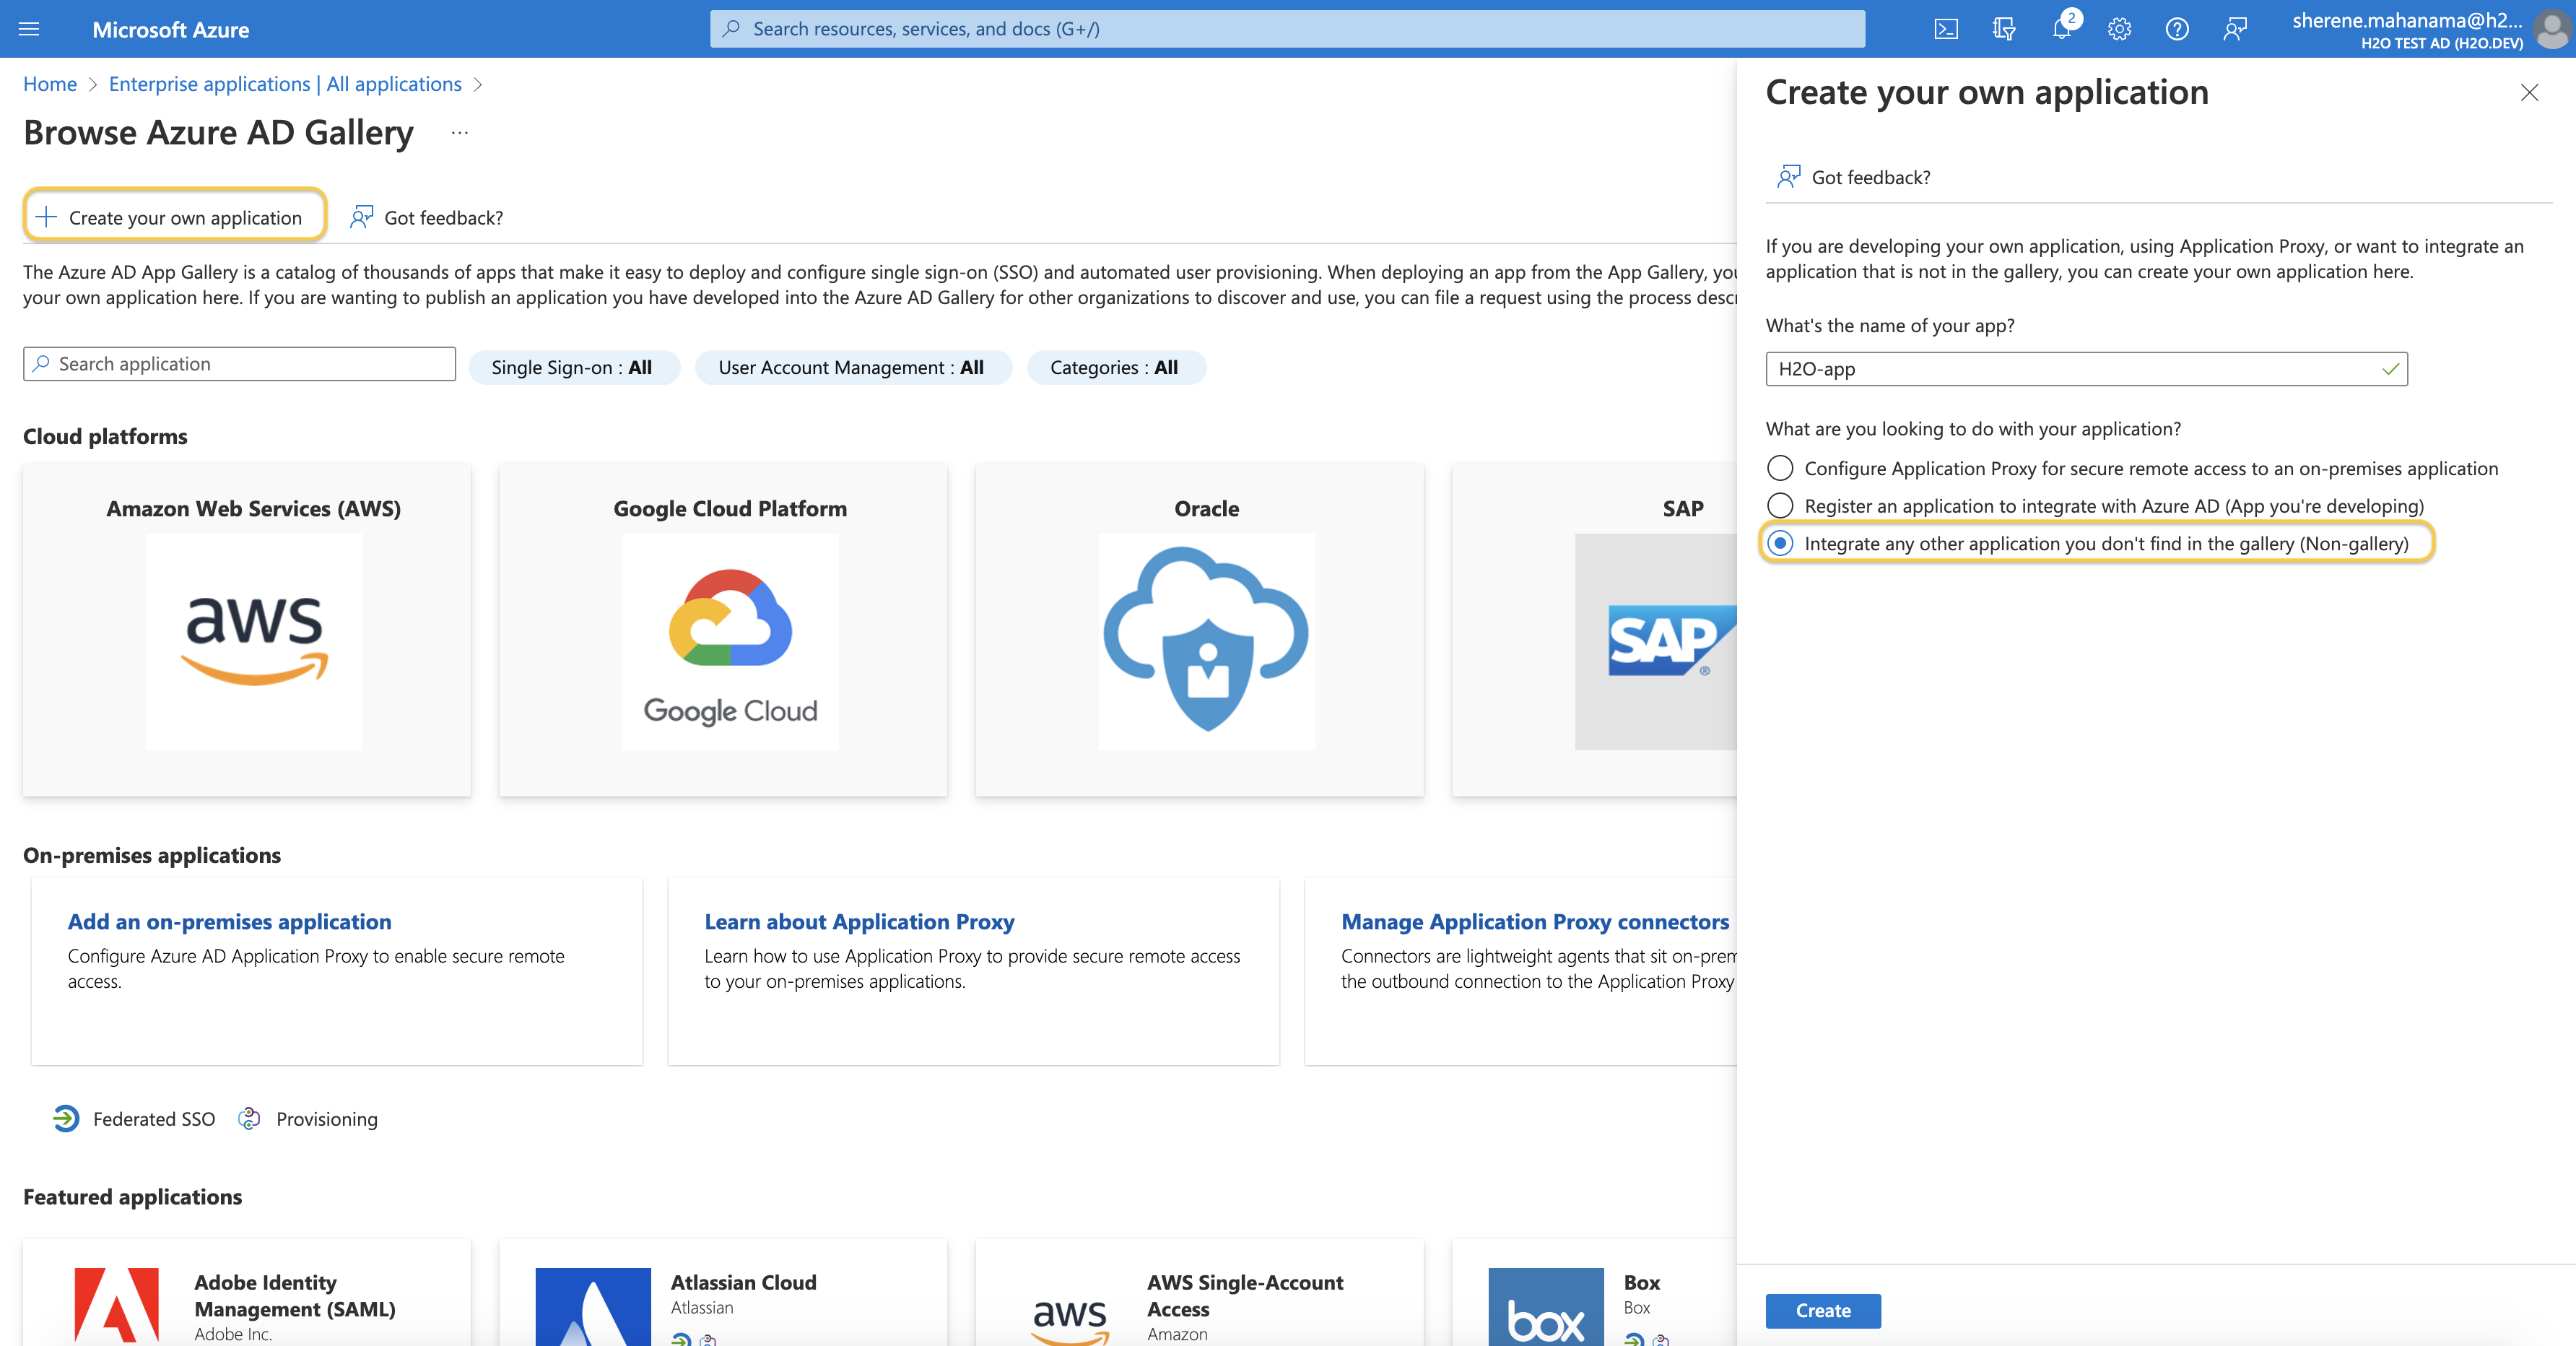Click the Provisioning legend label
2576x1346 pixels.
(327, 1119)
